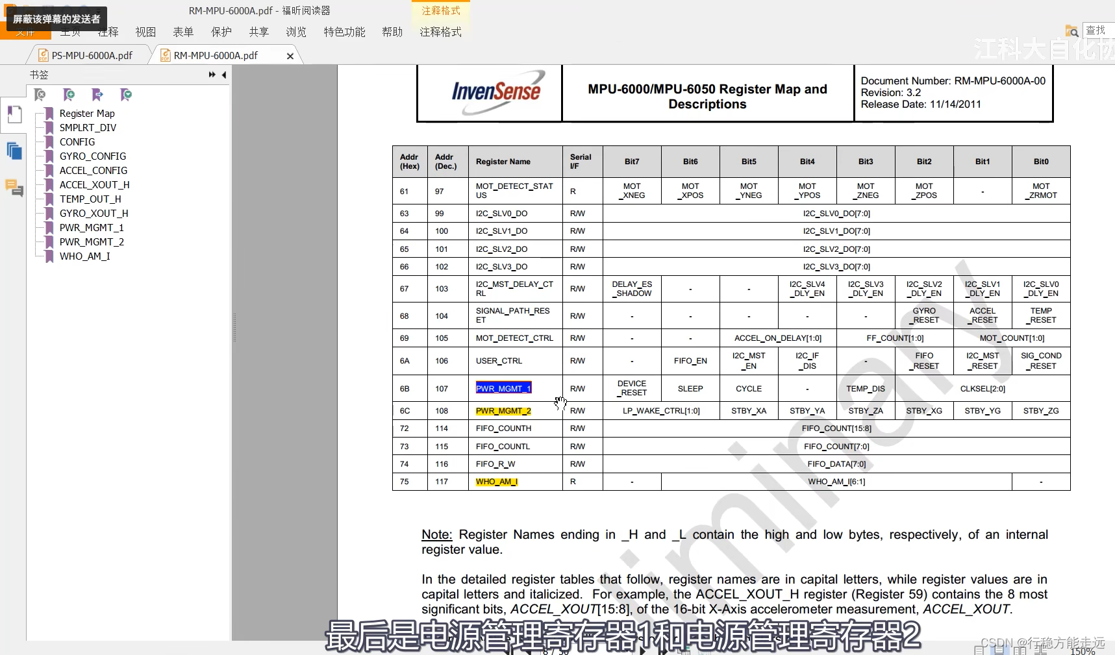Click the TEMP_DIS cell
This screenshot has height=655, width=1115.
click(866, 389)
